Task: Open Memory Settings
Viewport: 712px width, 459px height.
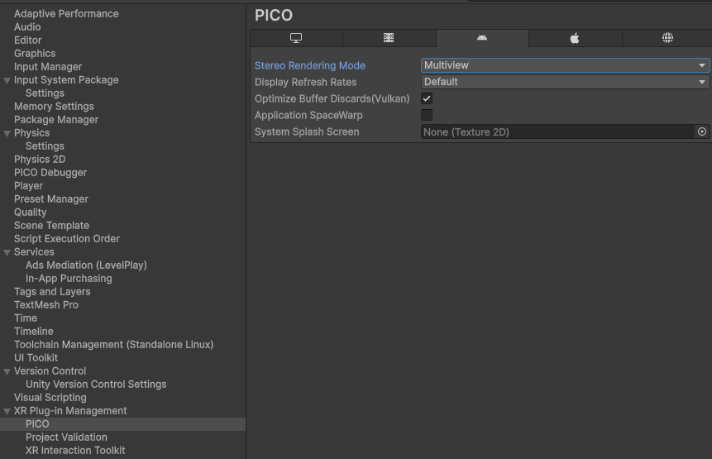Action: click(x=54, y=106)
